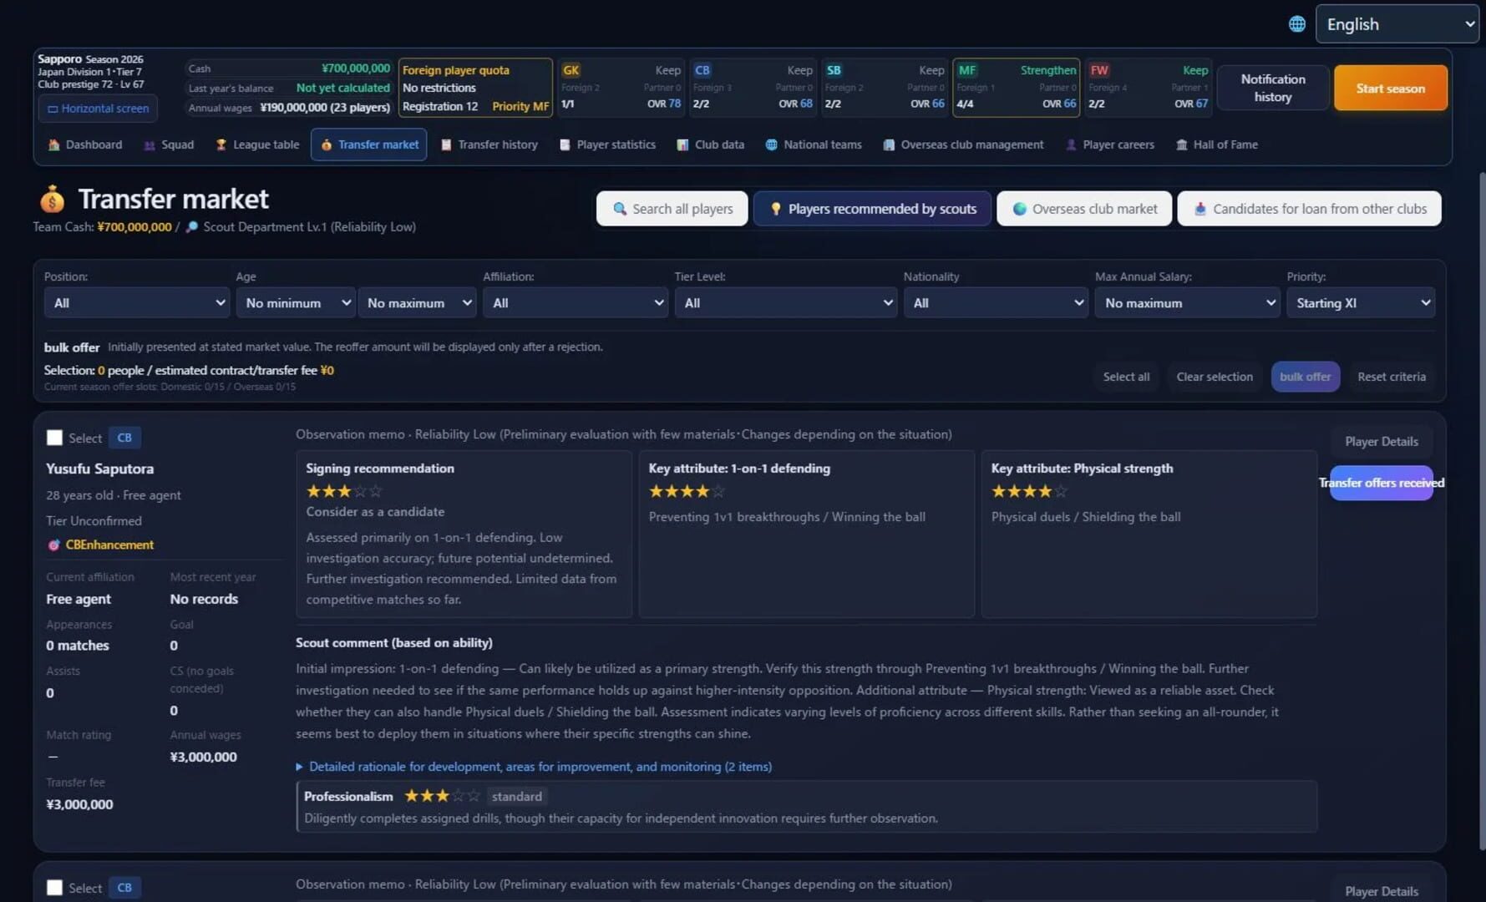Click Clear selection button
The width and height of the screenshot is (1486, 902).
point(1215,377)
